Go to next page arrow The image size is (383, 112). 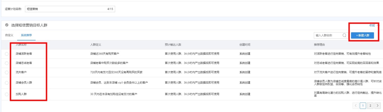pos(378,105)
